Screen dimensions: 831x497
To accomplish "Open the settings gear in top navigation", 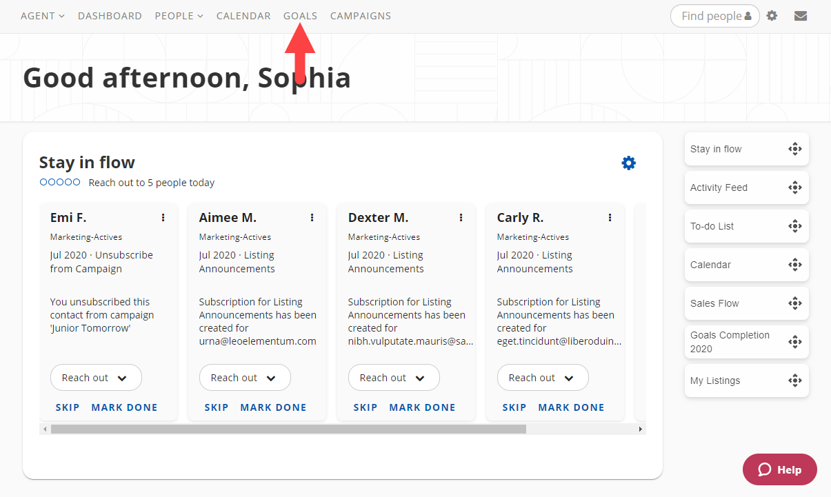I will [x=772, y=16].
